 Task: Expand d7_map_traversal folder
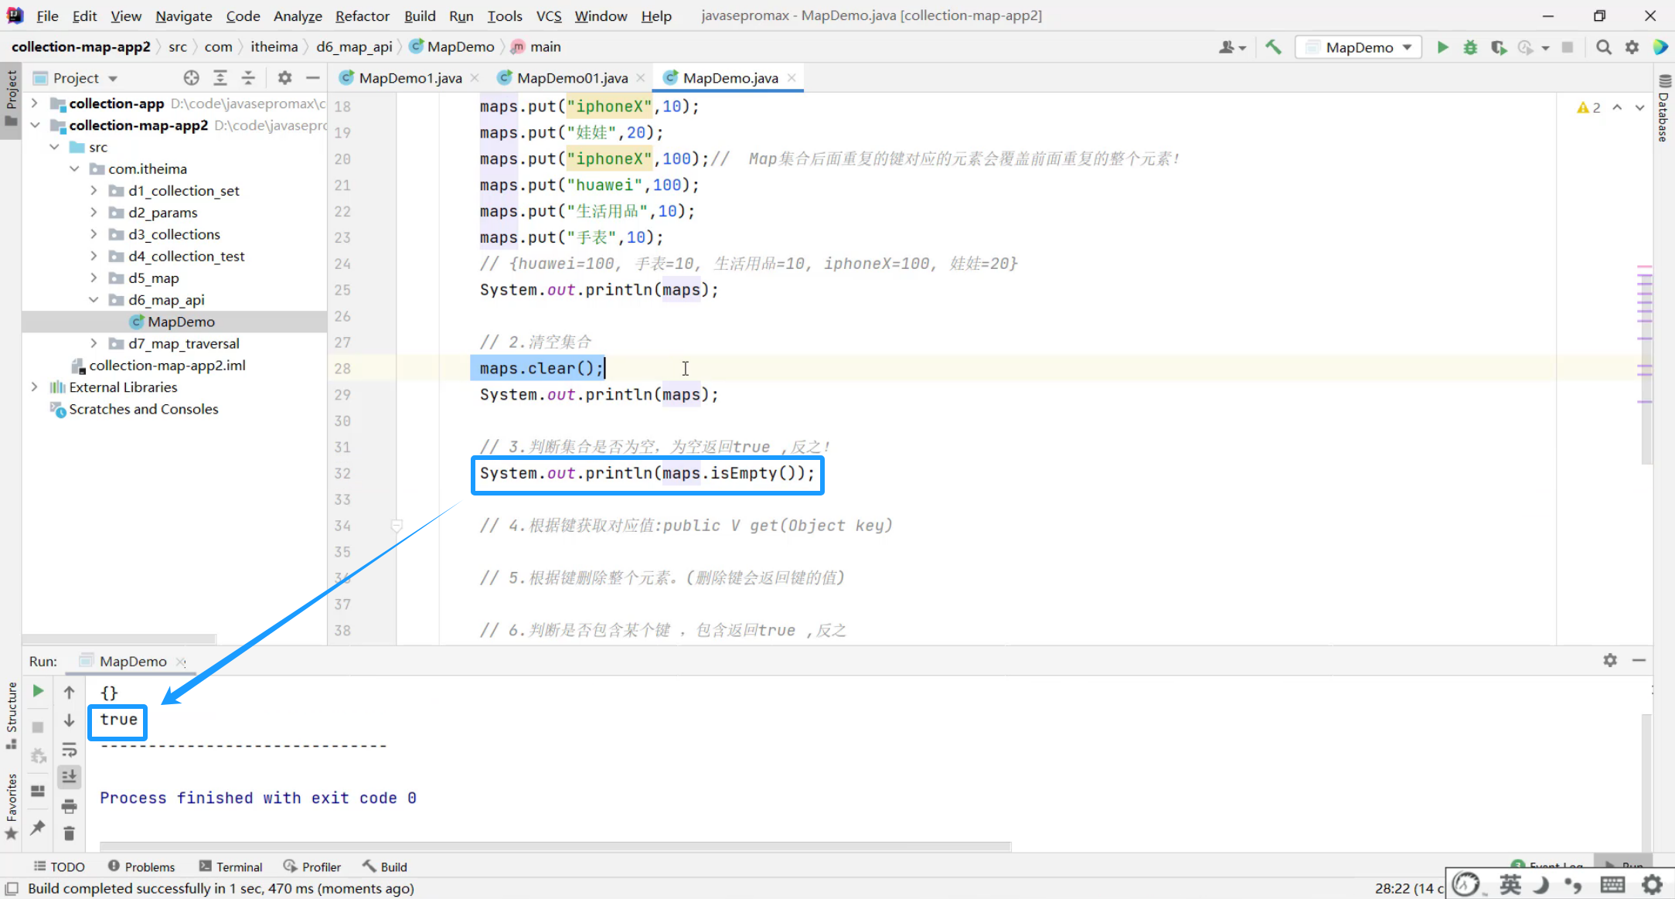[x=94, y=343]
